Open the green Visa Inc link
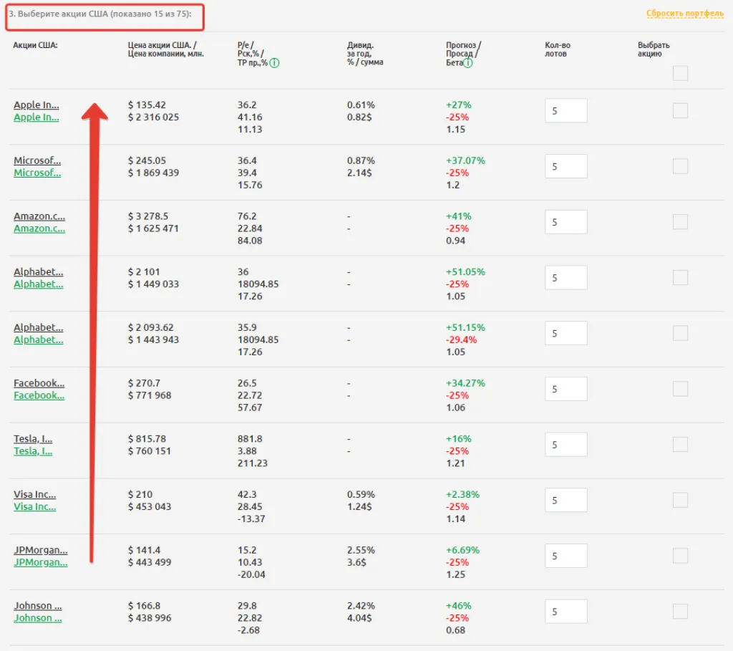Image resolution: width=733 pixels, height=651 pixels. point(34,507)
